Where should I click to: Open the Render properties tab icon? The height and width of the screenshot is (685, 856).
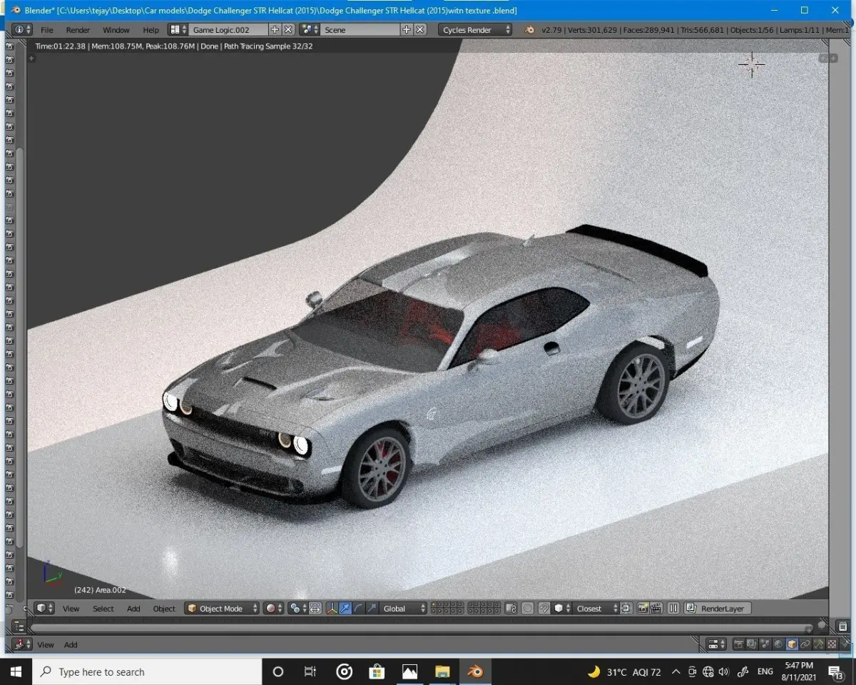[x=738, y=644]
